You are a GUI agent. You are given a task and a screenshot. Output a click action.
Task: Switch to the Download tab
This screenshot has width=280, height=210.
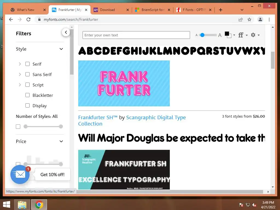pyautogui.click(x=107, y=10)
